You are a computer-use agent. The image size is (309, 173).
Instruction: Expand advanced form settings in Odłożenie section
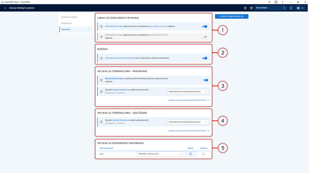(189, 131)
